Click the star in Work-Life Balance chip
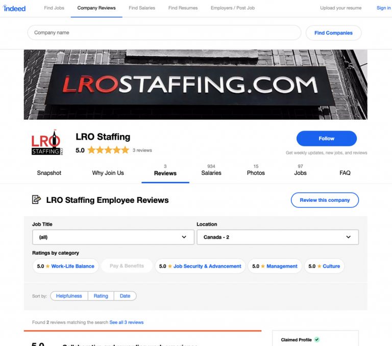 (47, 266)
